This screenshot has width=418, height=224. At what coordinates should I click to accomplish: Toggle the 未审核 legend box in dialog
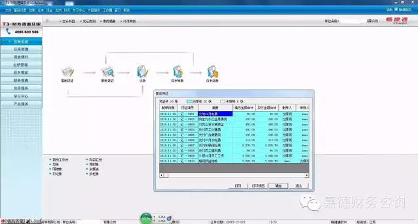223,101
